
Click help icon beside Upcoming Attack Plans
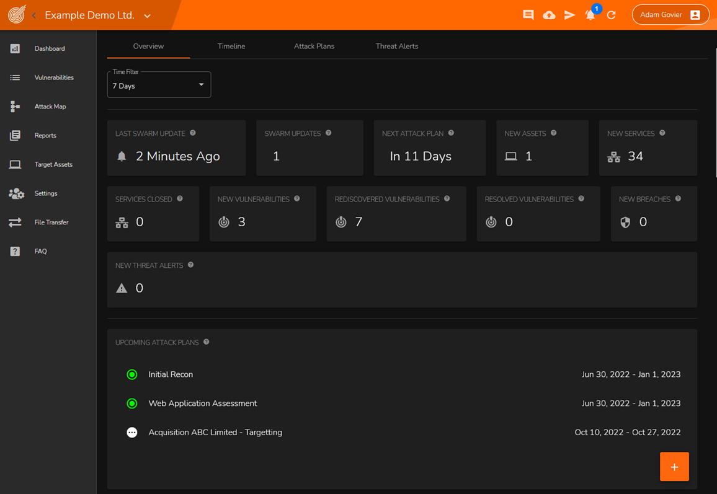[x=206, y=342]
